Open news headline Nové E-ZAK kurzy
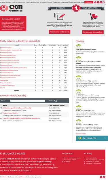Screen dimensions: 108x192 click(87, 95)
